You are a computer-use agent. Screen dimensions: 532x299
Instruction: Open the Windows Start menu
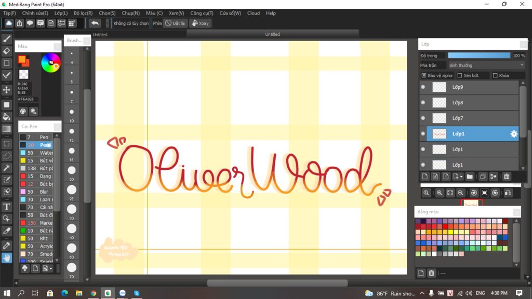[x=6, y=293]
